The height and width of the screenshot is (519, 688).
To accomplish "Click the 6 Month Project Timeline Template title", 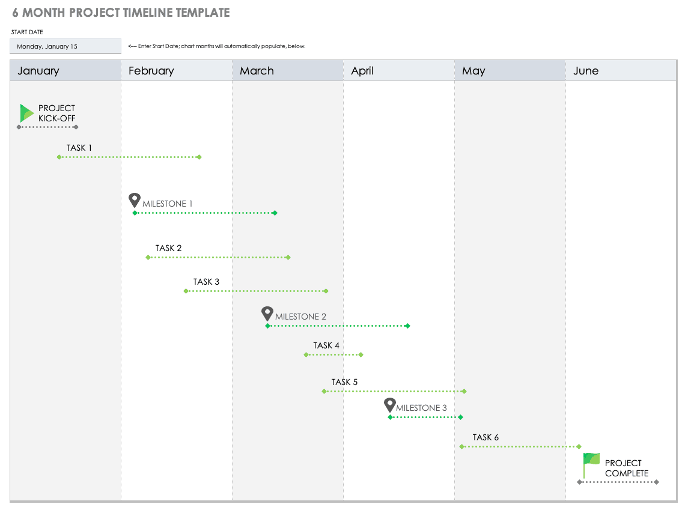I will click(x=121, y=12).
